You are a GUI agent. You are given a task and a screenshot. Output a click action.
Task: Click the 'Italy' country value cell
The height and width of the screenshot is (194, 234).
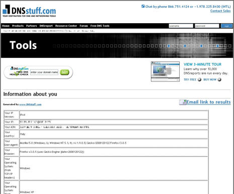[114, 134]
